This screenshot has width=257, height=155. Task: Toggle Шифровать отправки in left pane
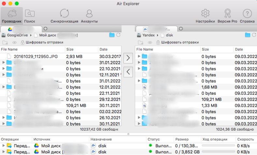(x=42, y=42)
